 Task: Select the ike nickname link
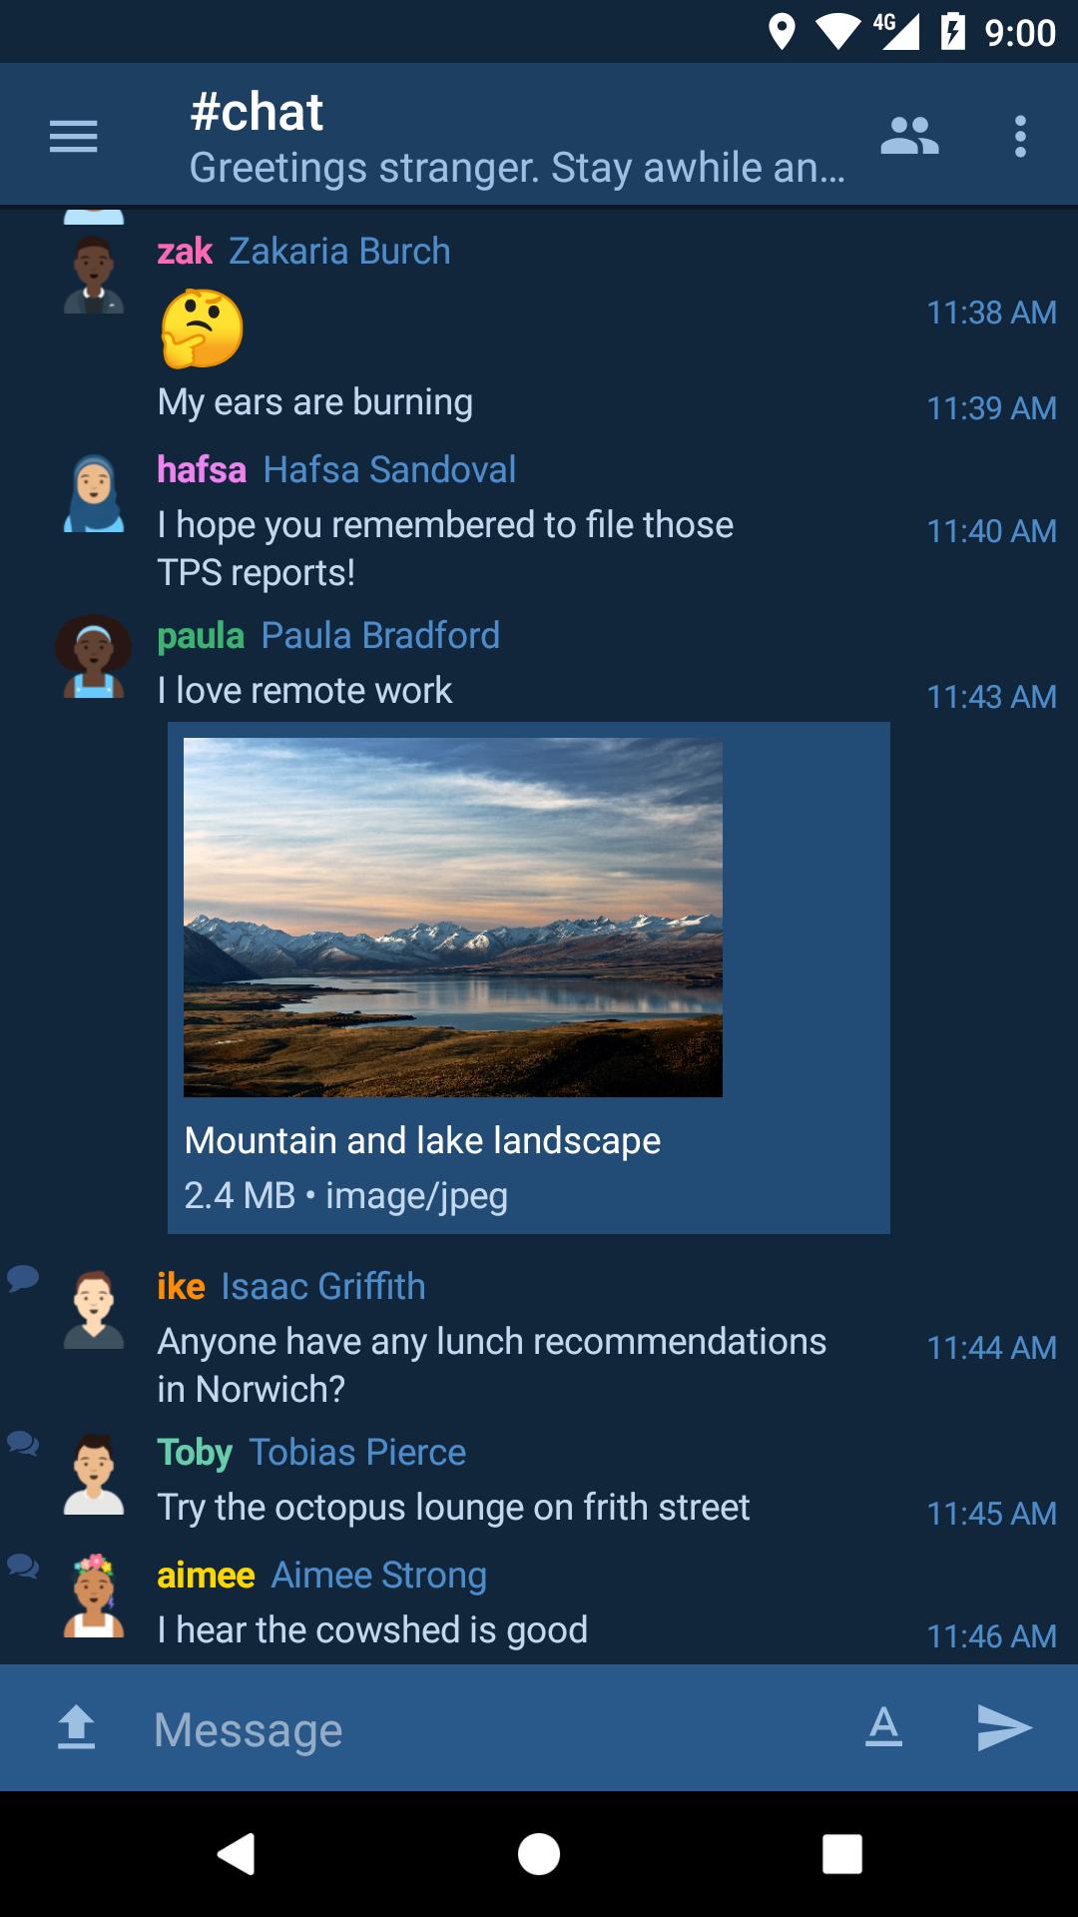[181, 1286]
